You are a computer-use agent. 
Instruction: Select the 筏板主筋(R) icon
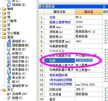[x=9, y=57]
